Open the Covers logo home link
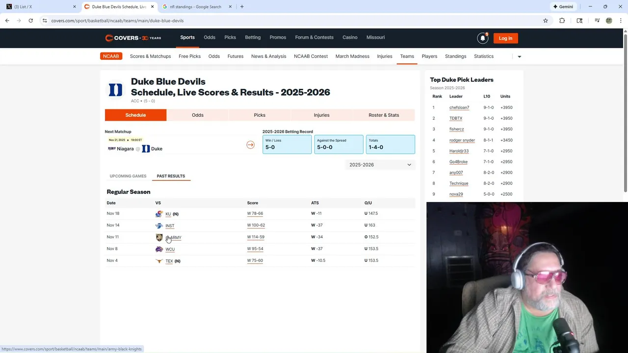Viewport: 628px width, 353px height. click(133, 38)
